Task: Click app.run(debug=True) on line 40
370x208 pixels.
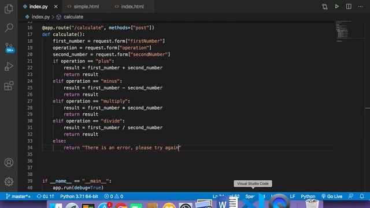Action: click(x=78, y=188)
